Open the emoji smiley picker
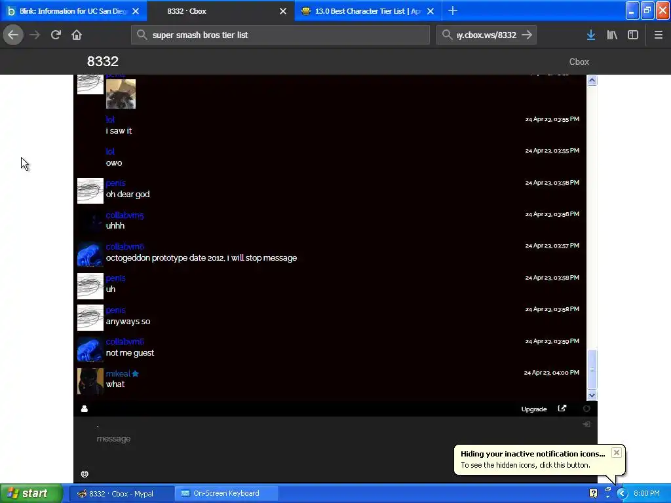Viewport: 671px width, 503px height. pyautogui.click(x=85, y=474)
